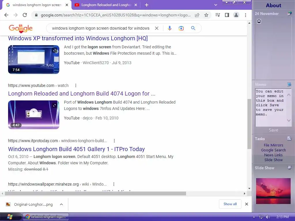This screenshot has width=295, height=221.
Task: Open Windows Longhorn Build 4051 Gallery 1 link
Action: pyautogui.click(x=76, y=149)
